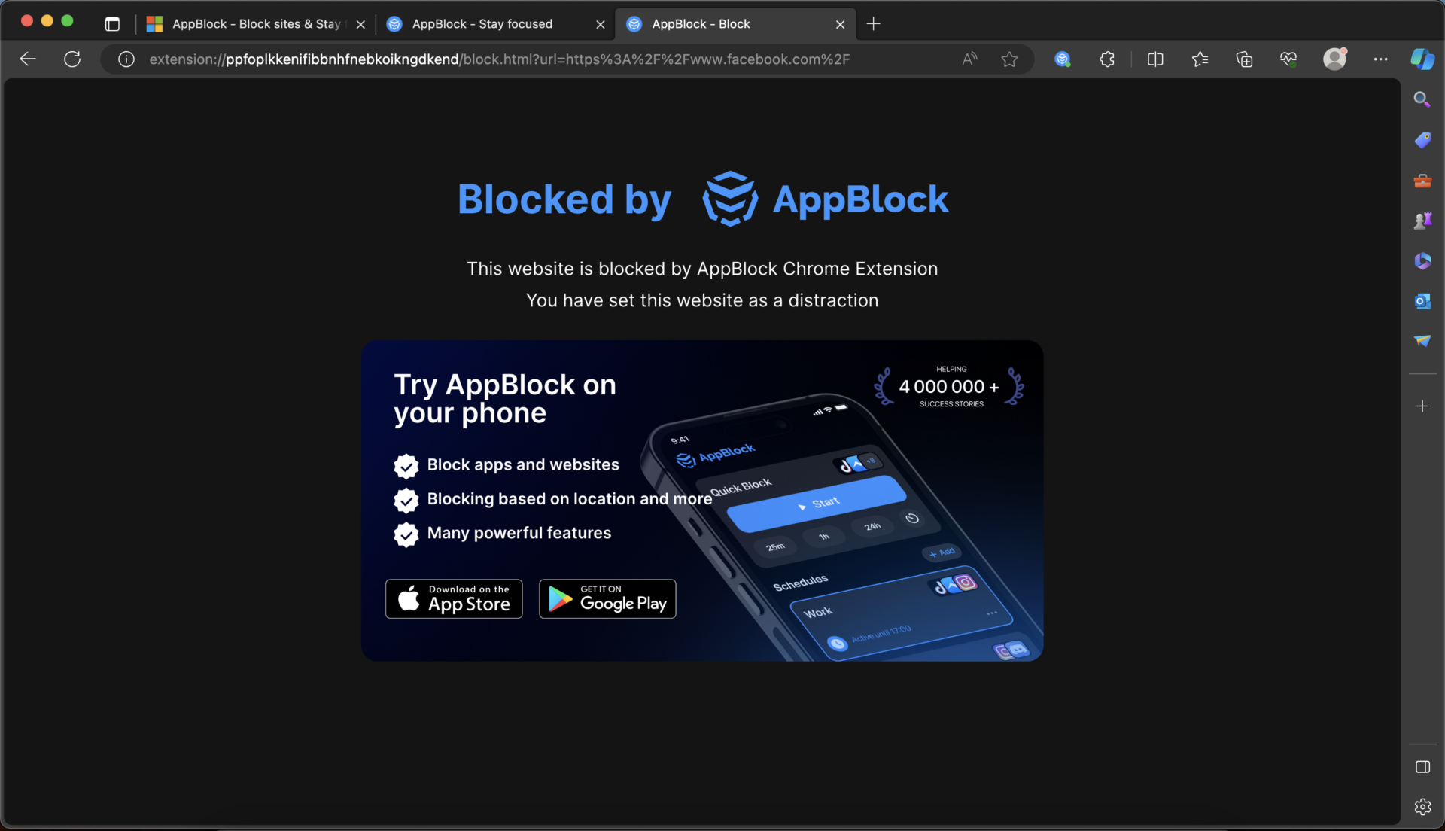Open the Favorites list dropdown
This screenshot has height=831, width=1445.
[1200, 59]
